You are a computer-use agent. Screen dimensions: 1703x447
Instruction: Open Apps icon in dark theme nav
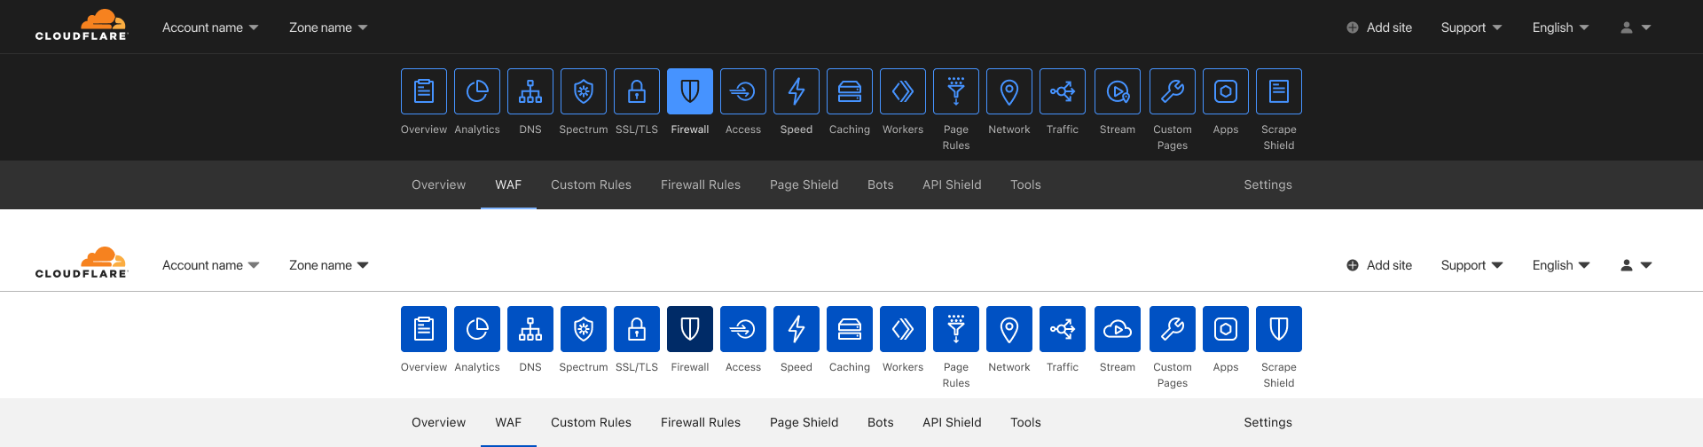point(1226,91)
